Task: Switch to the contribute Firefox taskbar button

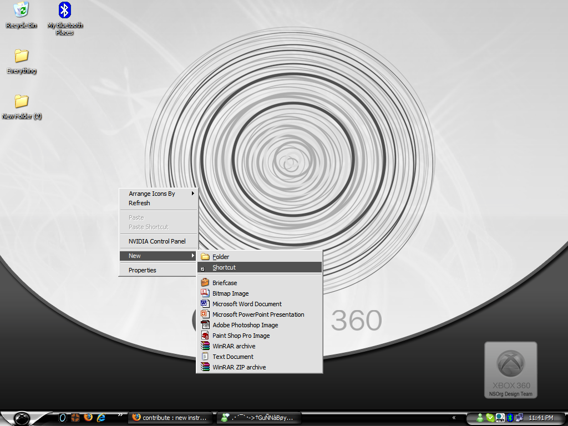Action: pos(170,418)
